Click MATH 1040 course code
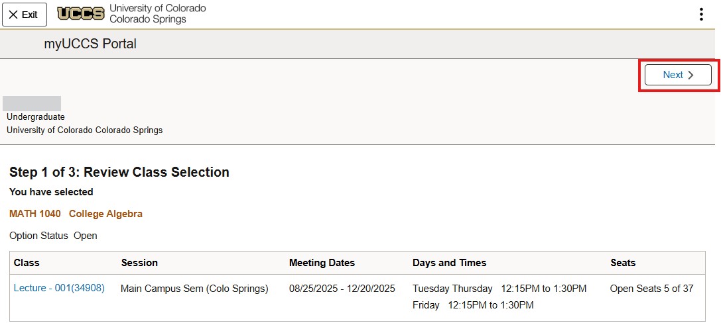This screenshot has height=327, width=721. [35, 214]
